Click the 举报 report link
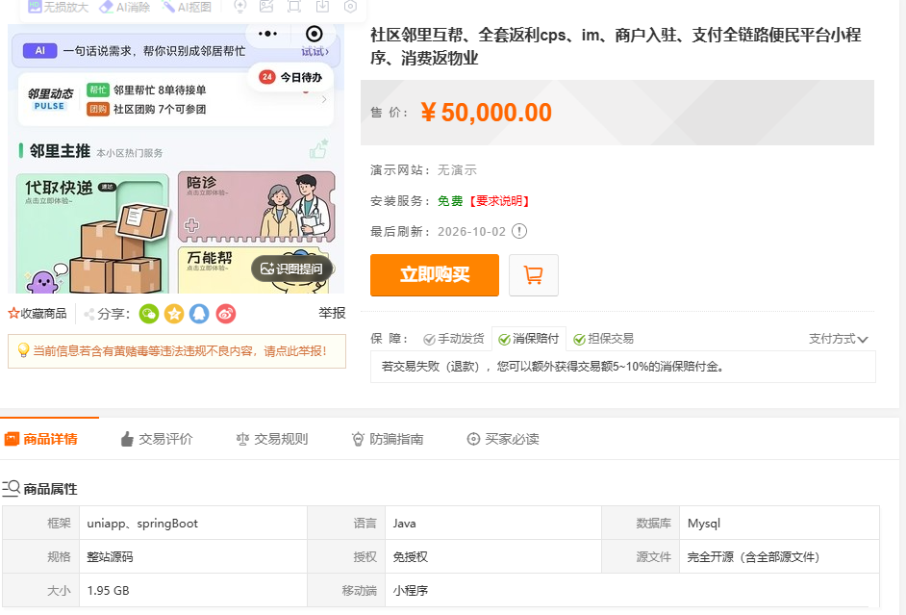Screen dimensions: 906x615 coord(332,314)
